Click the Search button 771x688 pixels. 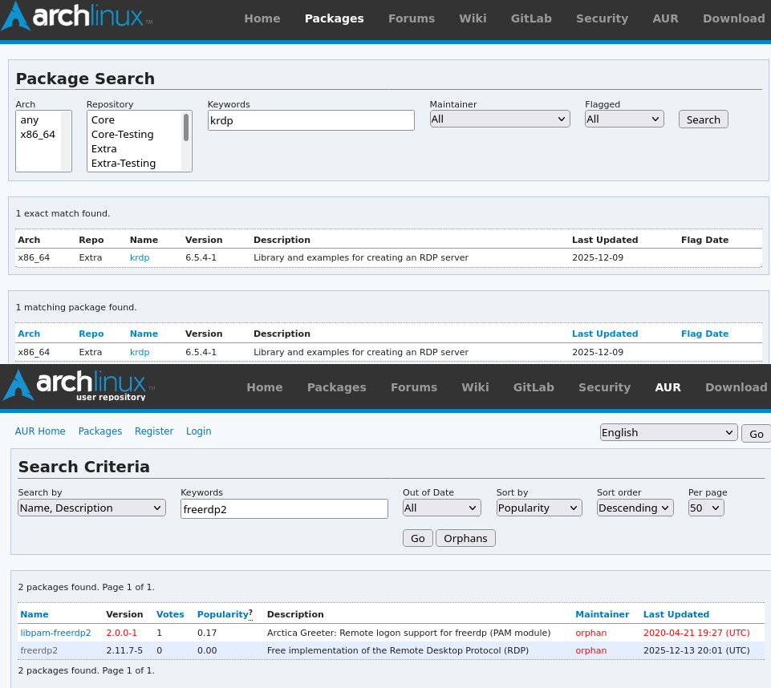[703, 119]
